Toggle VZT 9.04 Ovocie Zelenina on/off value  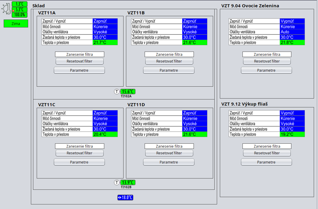pyautogui.click(x=292, y=21)
